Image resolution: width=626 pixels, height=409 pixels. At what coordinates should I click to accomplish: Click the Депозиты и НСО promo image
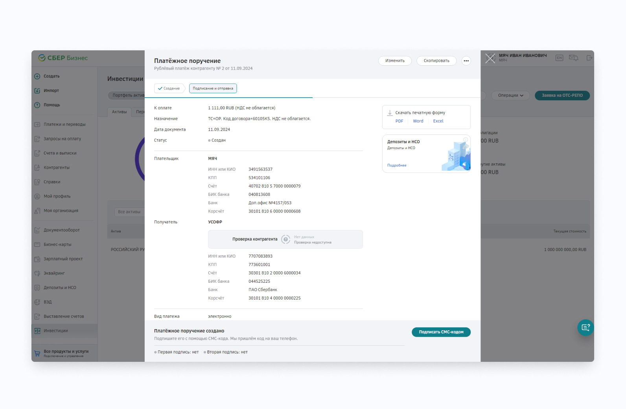(x=456, y=155)
